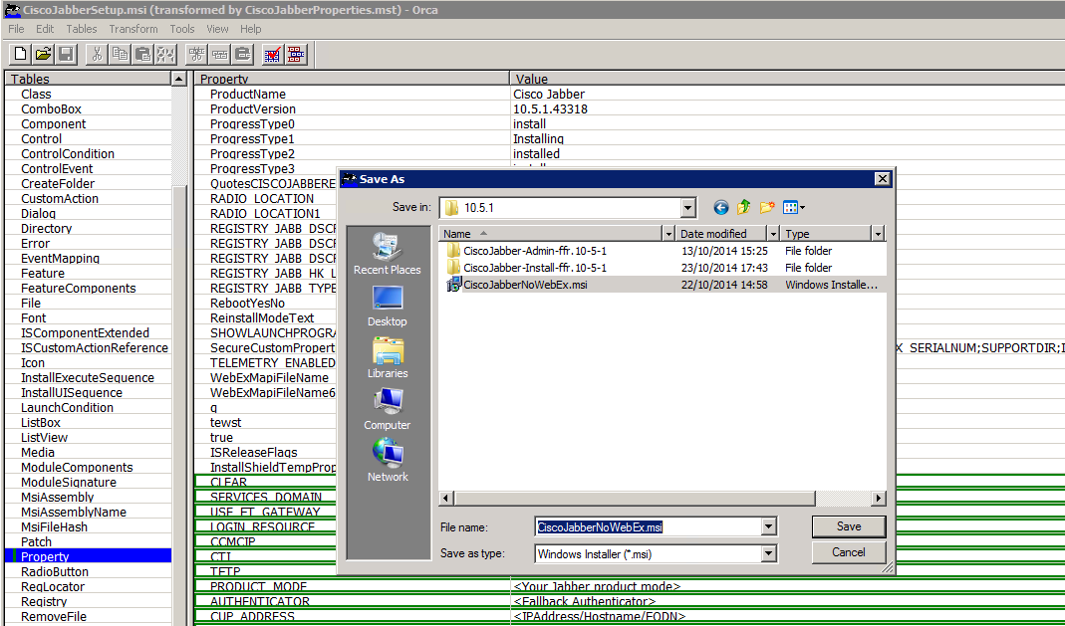
Task: Open the Type column filter arrow
Action: (879, 234)
